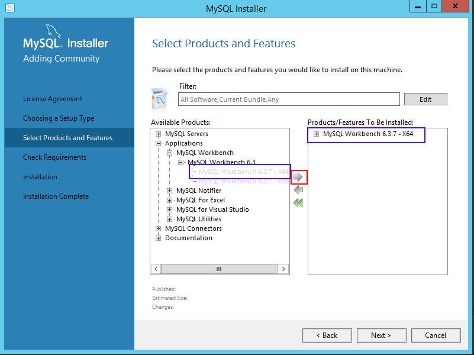Viewport: 474px width, 355px height.
Task: Click the left arrow to remove the product
Action: 298,190
